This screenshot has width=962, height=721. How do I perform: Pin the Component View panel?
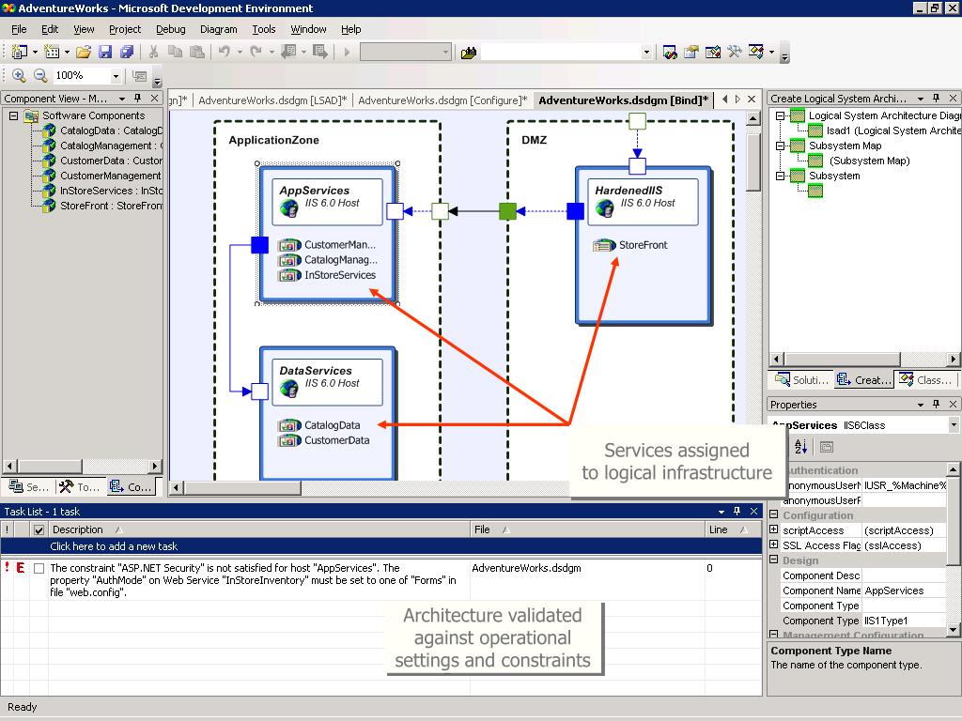(138, 98)
